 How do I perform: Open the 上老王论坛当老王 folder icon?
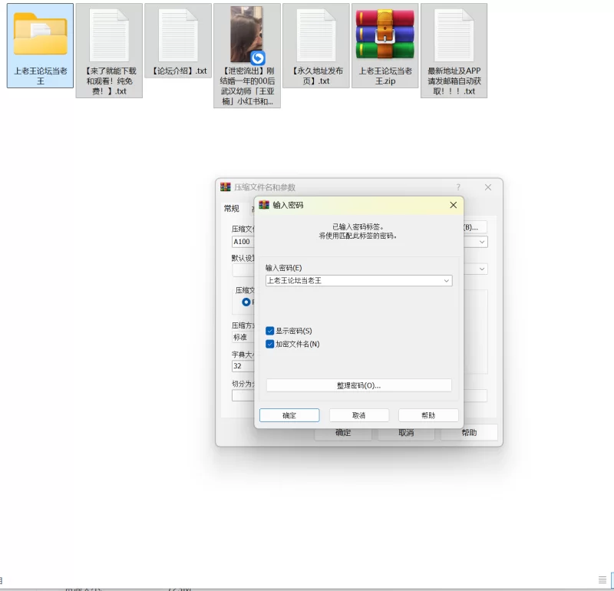pyautogui.click(x=40, y=35)
